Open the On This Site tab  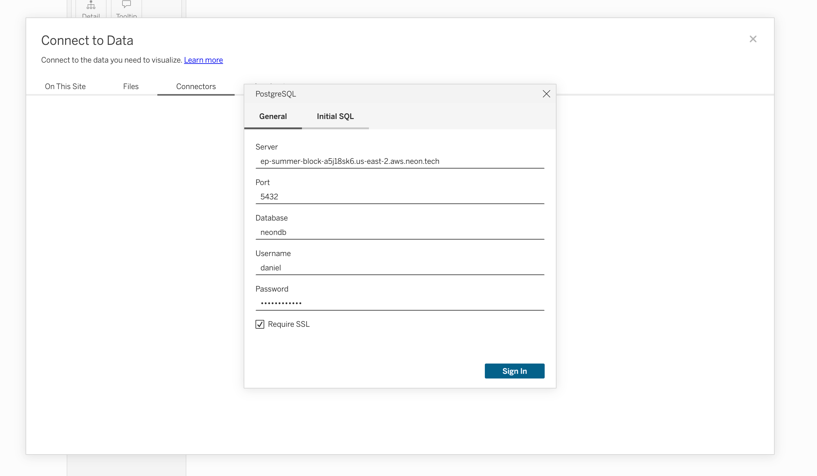pos(65,87)
